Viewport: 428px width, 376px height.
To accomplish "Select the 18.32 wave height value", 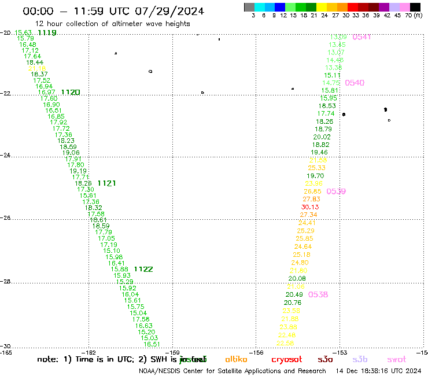I will (93, 208).
